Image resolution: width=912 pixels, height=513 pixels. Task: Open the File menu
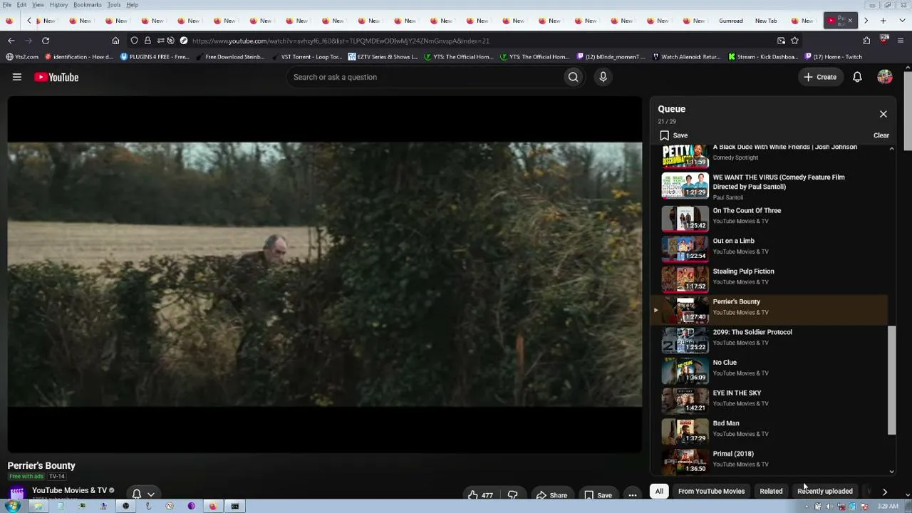click(6, 5)
